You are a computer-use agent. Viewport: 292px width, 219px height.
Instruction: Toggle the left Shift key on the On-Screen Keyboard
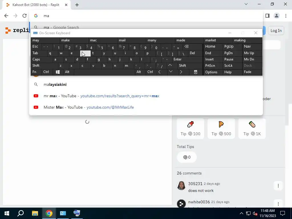[x=44, y=66]
